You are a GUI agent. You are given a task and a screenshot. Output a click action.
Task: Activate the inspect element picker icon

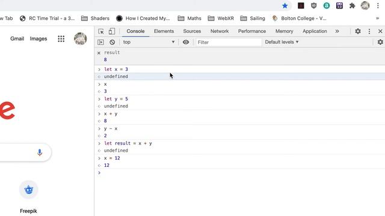101,31
